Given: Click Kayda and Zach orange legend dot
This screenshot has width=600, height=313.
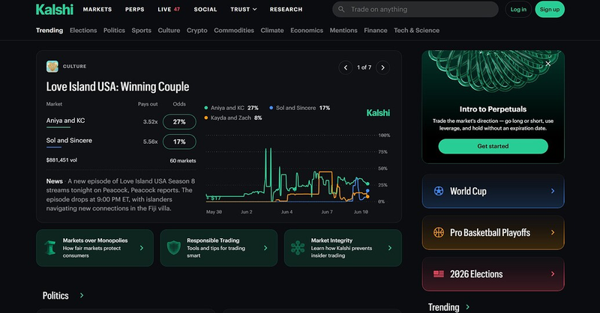Looking at the screenshot, I should tap(206, 118).
